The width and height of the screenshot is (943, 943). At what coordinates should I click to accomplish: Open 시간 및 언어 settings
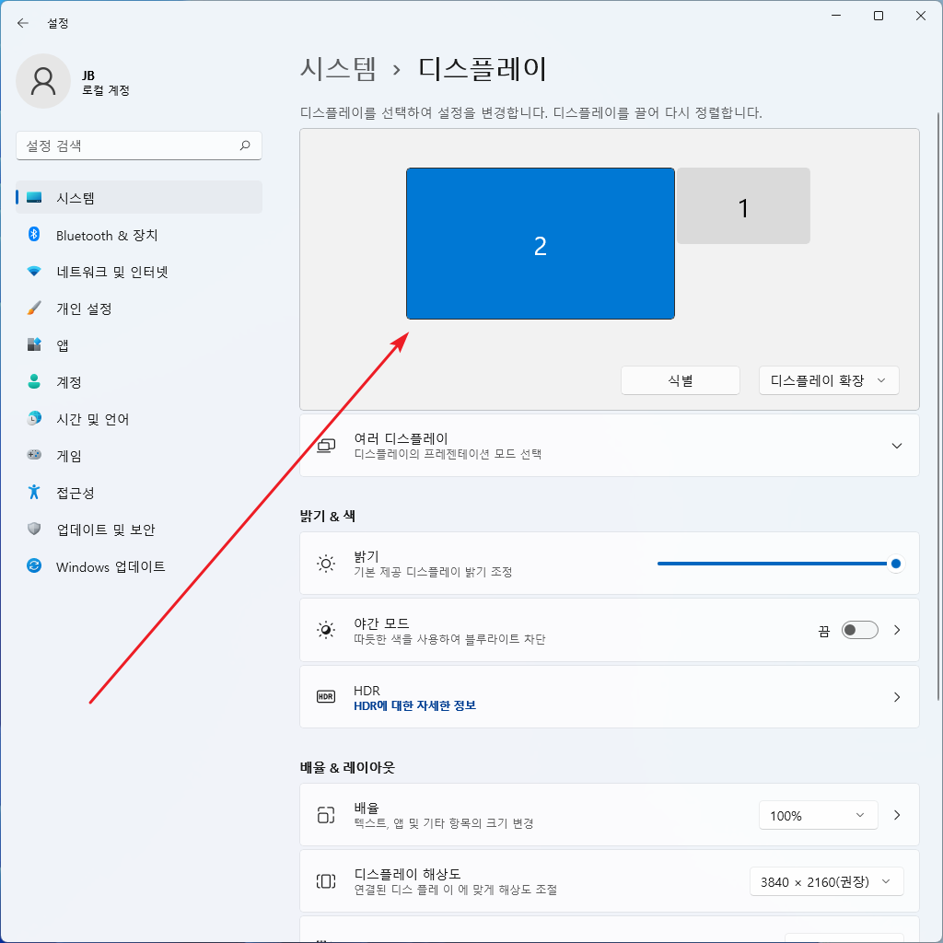point(139,419)
